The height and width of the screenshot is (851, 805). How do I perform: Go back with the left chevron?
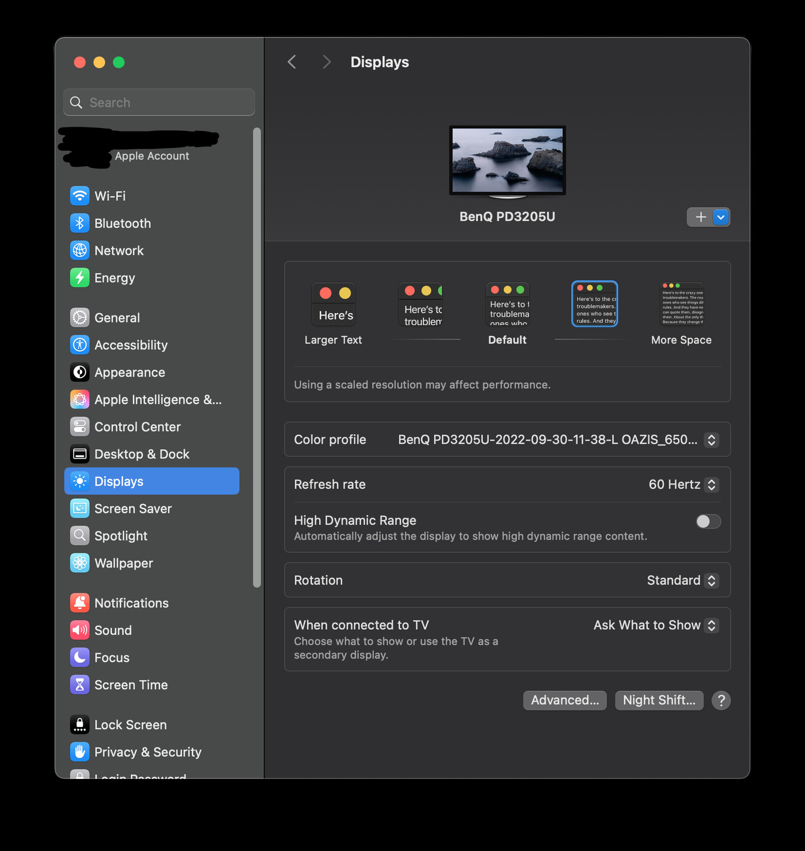292,62
